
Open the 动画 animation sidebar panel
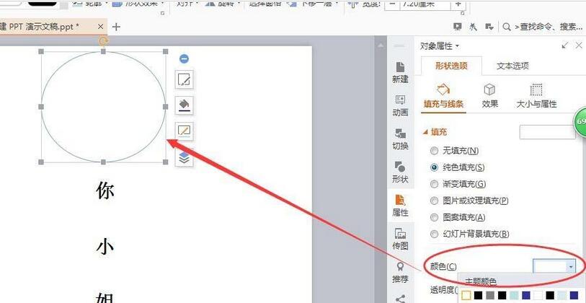(400, 105)
